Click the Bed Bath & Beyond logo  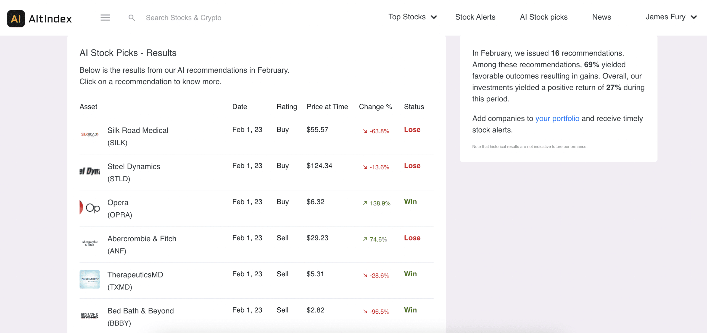coord(90,316)
